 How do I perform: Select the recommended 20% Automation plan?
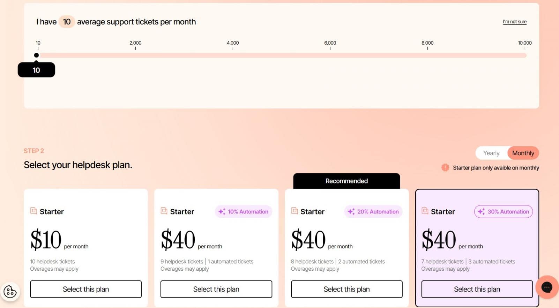pyautogui.click(x=346, y=289)
